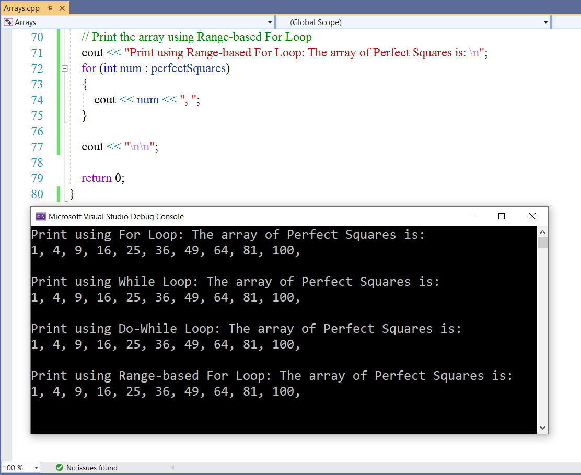Click the green check status icon

click(59, 468)
